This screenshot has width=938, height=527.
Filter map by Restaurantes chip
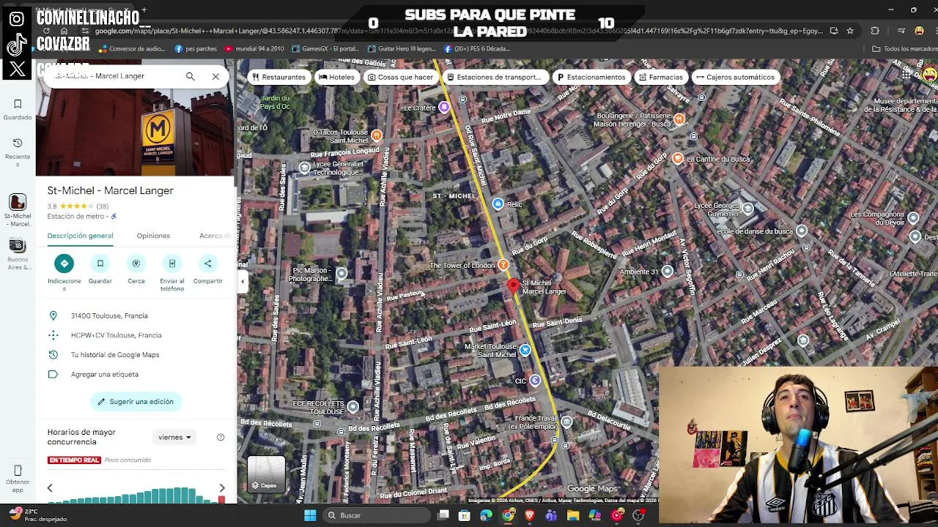point(279,77)
